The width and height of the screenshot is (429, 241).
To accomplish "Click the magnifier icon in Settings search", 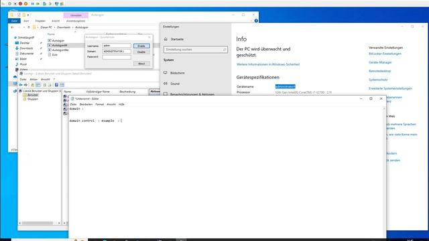I will pyautogui.click(x=225, y=50).
